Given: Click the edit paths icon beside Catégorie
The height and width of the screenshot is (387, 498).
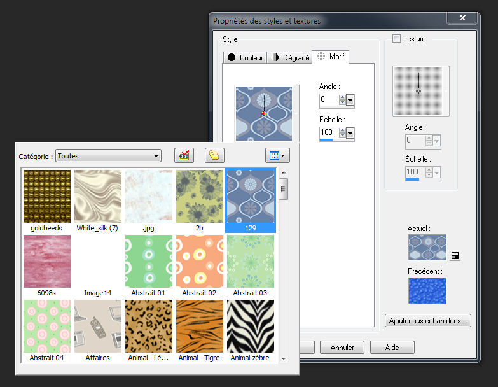Looking at the screenshot, I should click(184, 155).
